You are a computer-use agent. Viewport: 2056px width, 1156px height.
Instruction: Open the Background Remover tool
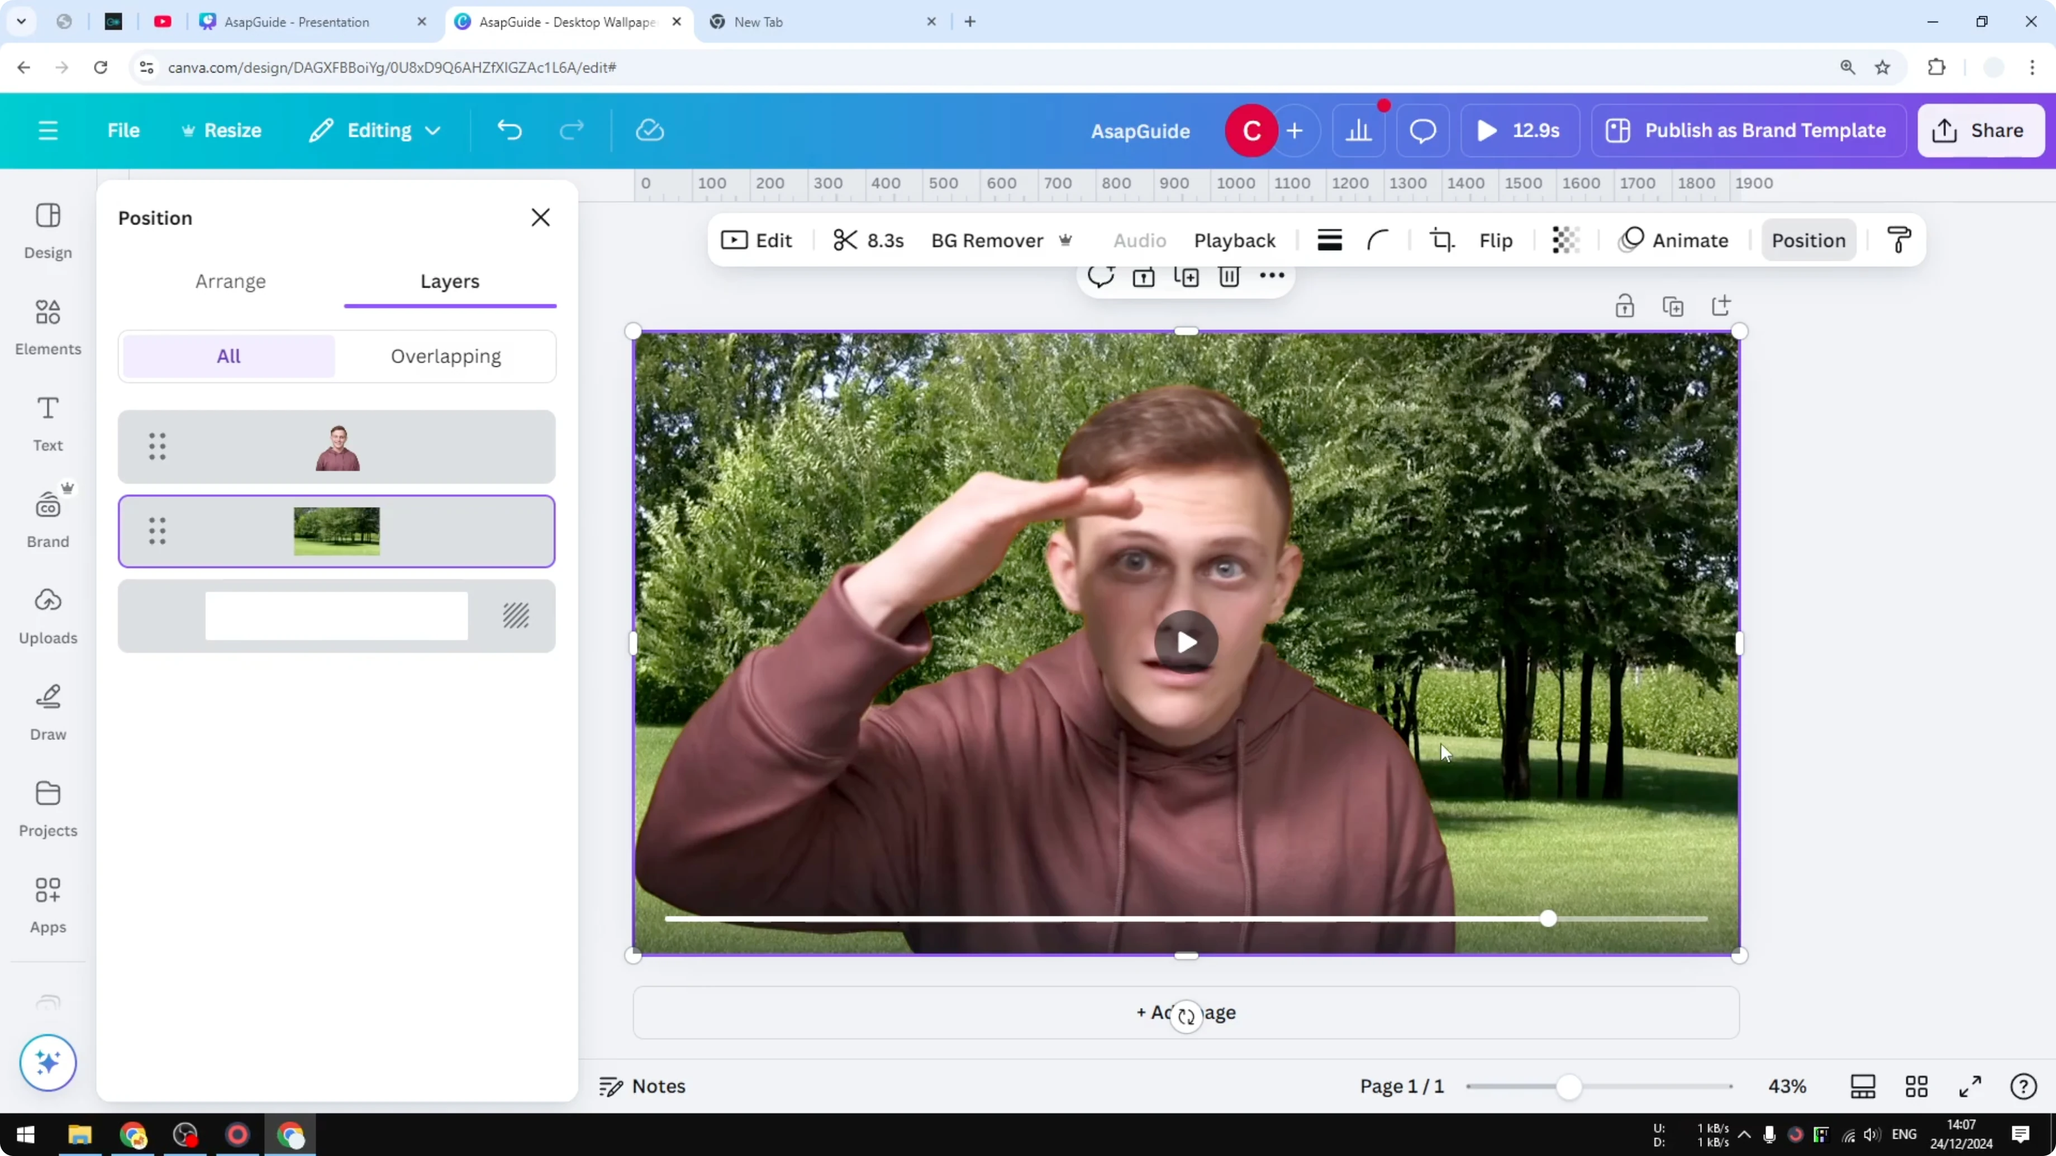pyautogui.click(x=987, y=240)
